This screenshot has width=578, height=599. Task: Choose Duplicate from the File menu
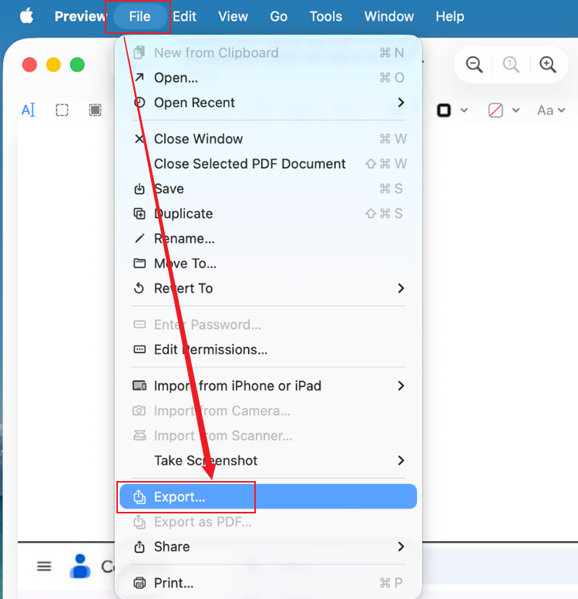(x=268, y=214)
